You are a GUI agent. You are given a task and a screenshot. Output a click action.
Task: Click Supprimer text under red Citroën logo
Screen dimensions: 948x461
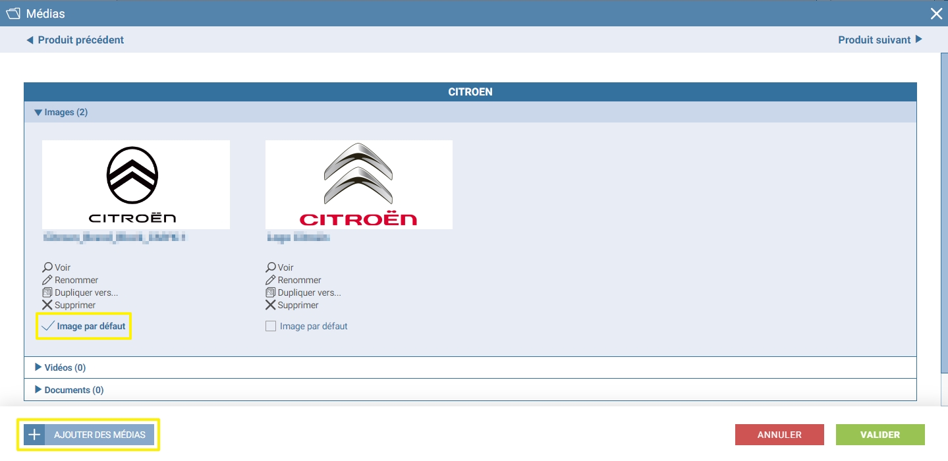(x=298, y=305)
